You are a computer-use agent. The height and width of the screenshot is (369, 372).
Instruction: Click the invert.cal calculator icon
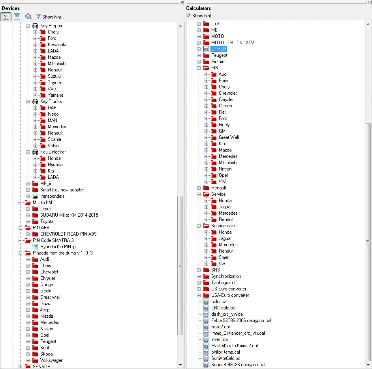[206, 339]
